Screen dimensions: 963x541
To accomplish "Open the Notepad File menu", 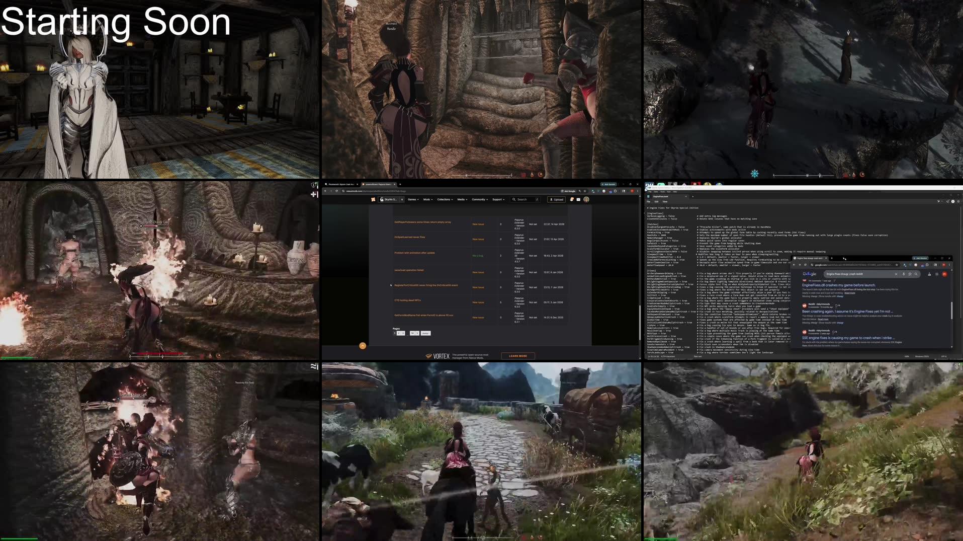I will tap(648, 202).
